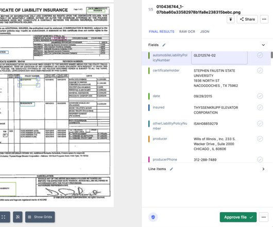Verify the otherLiabilityPolicyNumber check circle
Viewport: 273px width, 227px height.
click(x=260, y=124)
